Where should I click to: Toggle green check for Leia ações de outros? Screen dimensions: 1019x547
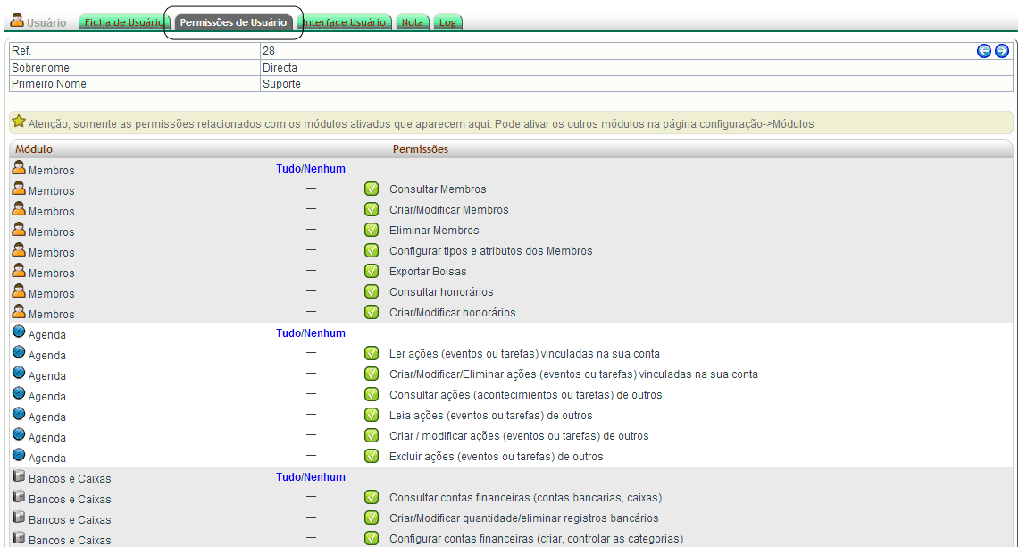tap(372, 415)
